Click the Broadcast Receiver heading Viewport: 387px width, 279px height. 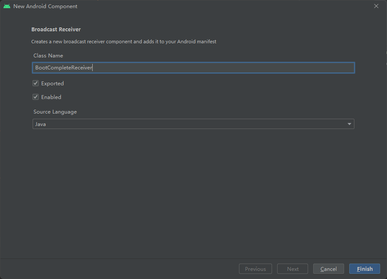(x=56, y=29)
